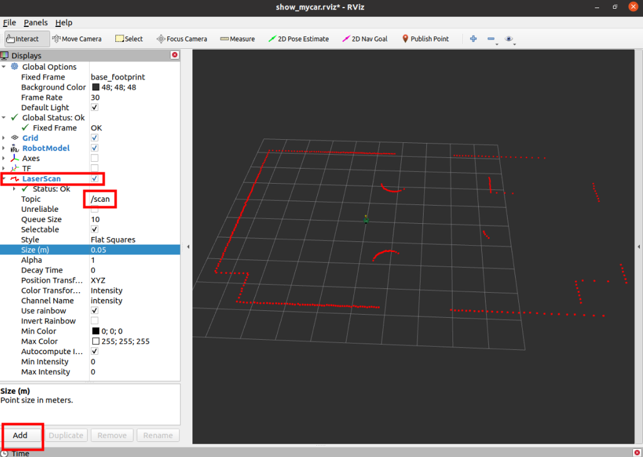Collapse the left Displays panel handle
The height and width of the screenshot is (457, 643).
(188, 246)
